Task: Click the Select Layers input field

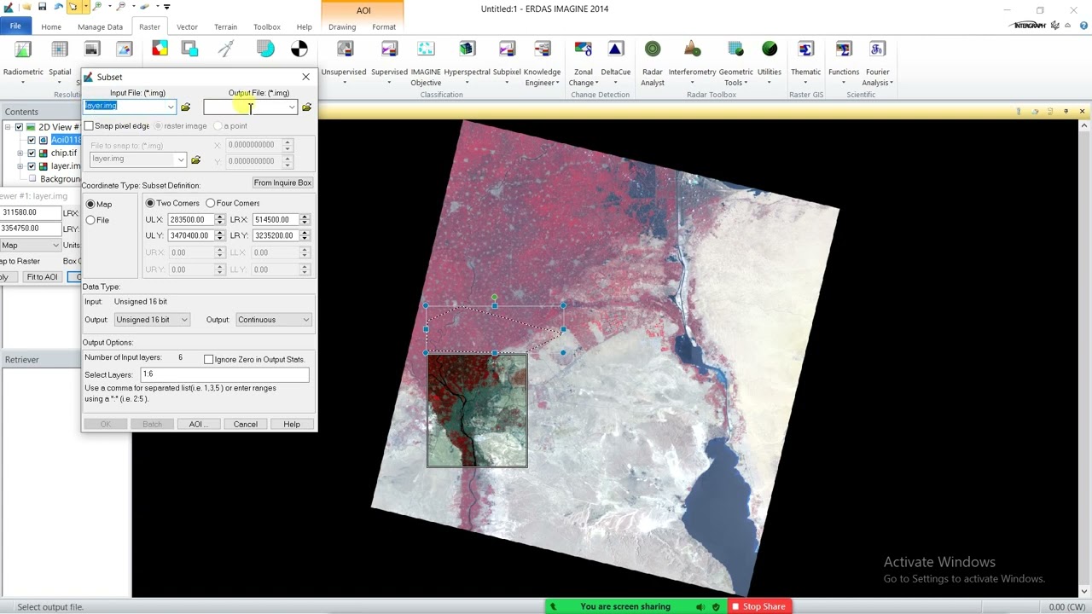Action: [224, 374]
